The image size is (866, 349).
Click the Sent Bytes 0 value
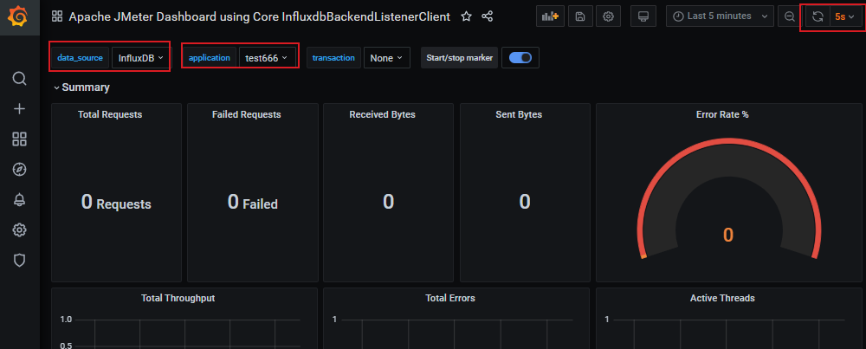[525, 202]
